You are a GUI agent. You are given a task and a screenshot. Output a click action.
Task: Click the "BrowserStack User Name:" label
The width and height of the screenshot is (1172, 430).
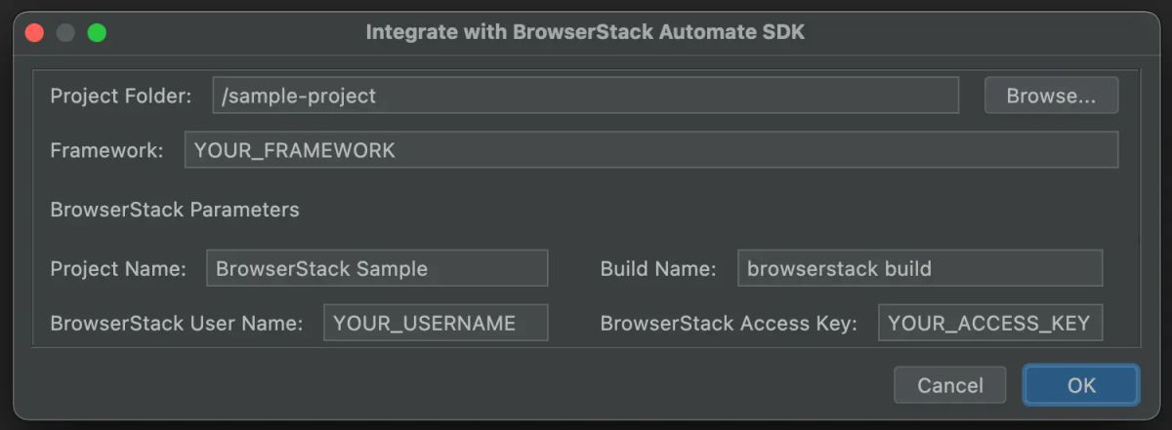point(177,323)
